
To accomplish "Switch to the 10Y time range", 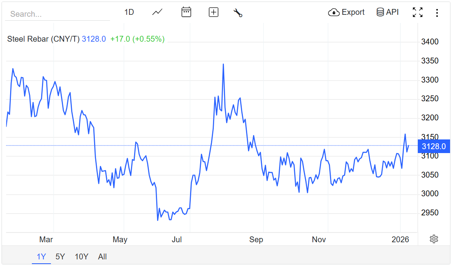I will pos(82,257).
